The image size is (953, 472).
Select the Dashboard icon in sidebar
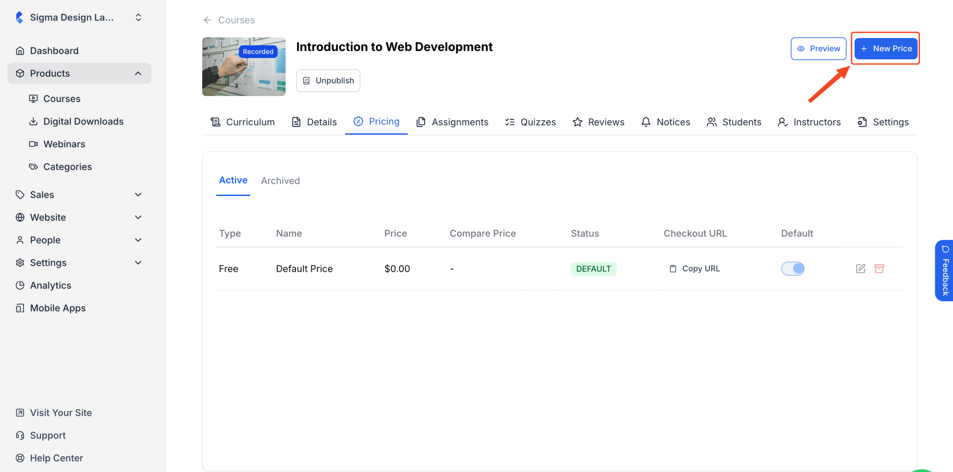coord(20,51)
